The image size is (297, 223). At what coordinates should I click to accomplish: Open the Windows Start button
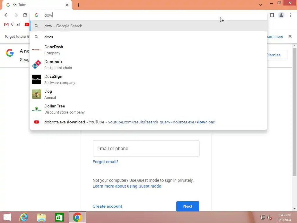point(7,217)
